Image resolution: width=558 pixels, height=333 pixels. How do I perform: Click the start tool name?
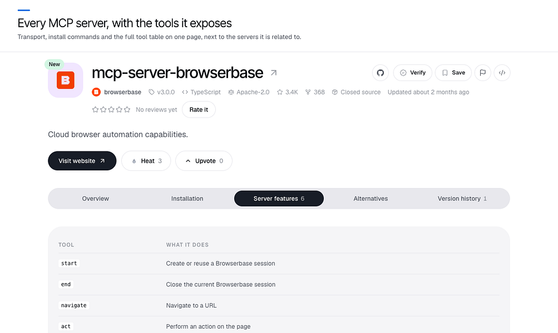[x=69, y=263]
